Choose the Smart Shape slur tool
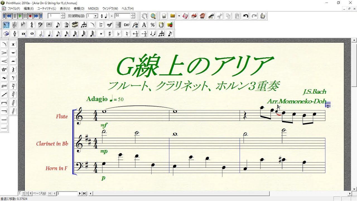This screenshot has width=357, height=201. tap(92, 25)
